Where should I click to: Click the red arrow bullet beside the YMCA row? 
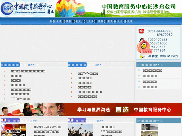pos(72,74)
